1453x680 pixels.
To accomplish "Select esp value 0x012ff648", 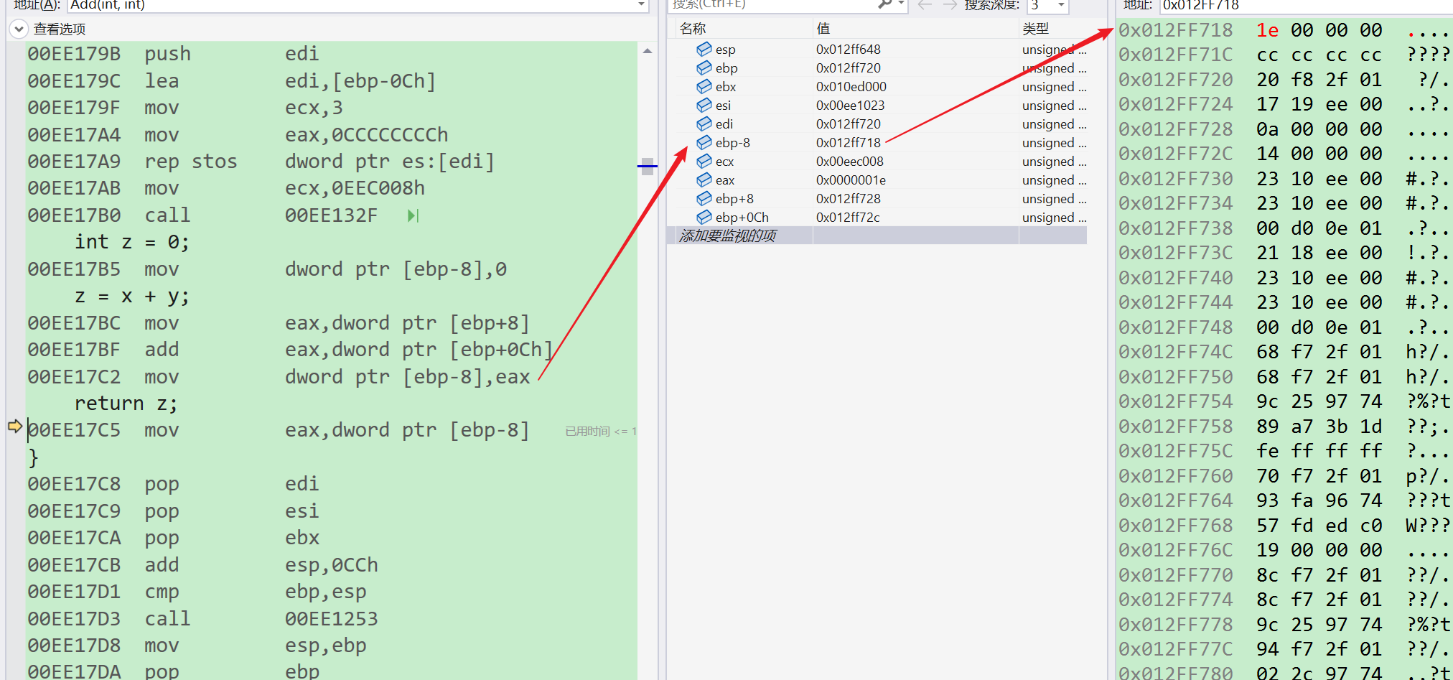I will point(849,50).
